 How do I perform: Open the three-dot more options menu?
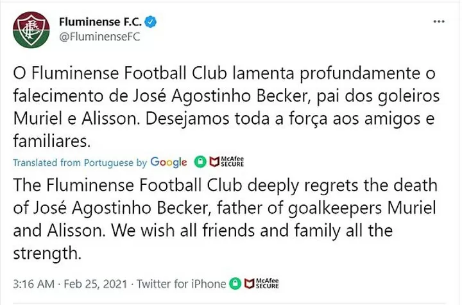click(439, 22)
